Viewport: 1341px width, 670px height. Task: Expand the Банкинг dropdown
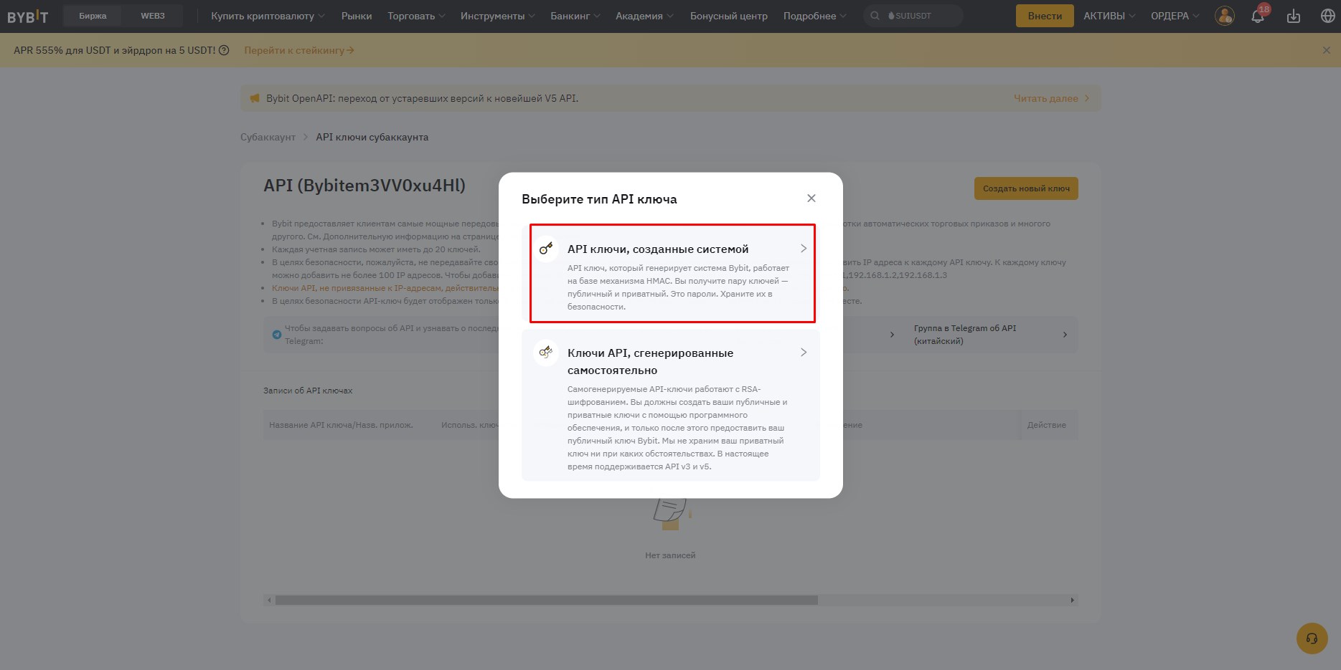[575, 16]
